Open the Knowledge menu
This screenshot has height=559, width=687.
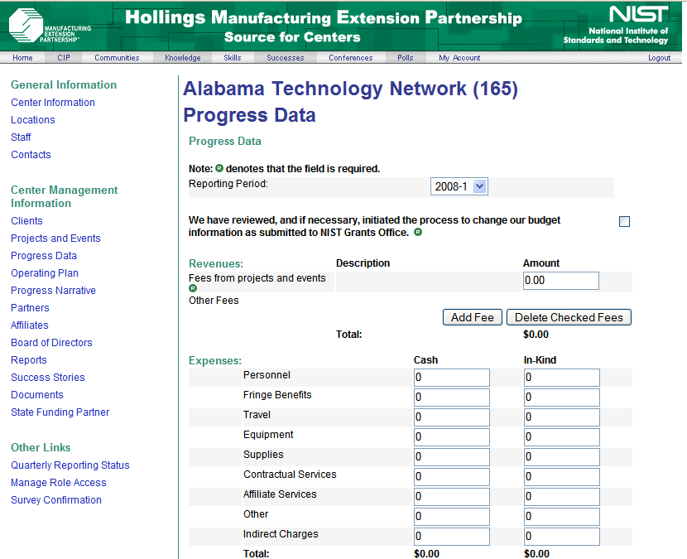pos(183,57)
